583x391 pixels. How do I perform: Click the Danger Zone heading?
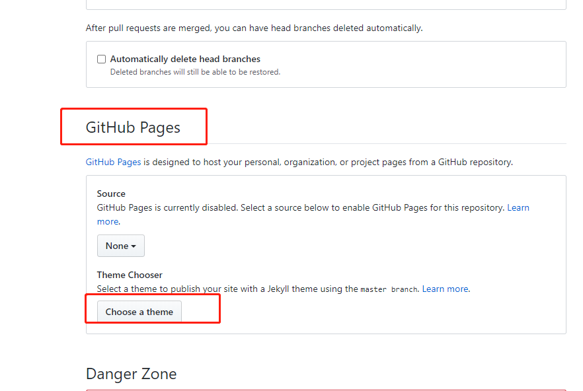point(132,374)
